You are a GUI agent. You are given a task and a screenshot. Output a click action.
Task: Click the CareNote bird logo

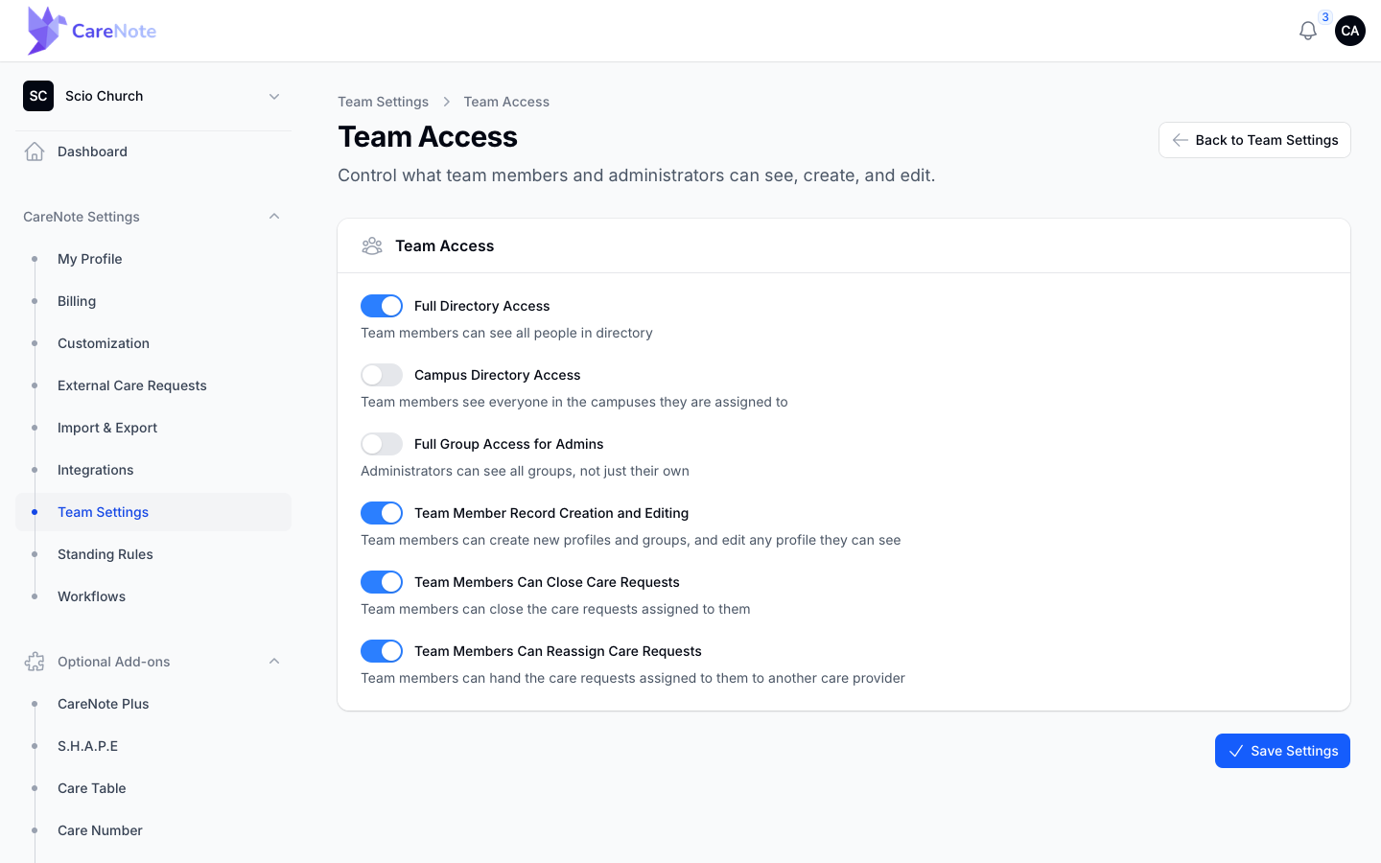[x=46, y=31]
